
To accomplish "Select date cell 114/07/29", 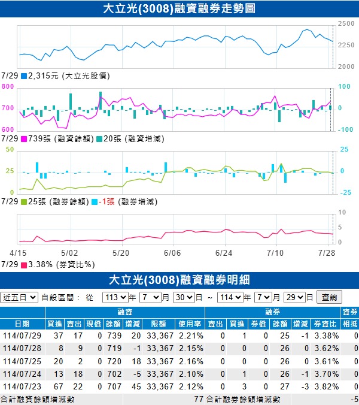I will [x=22, y=336].
